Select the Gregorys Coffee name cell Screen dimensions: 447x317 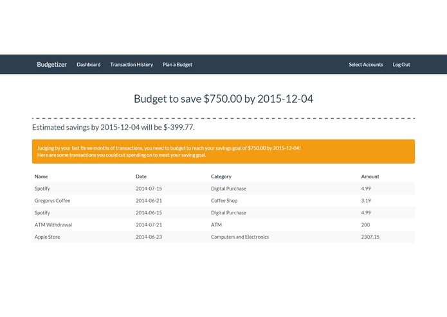52,201
